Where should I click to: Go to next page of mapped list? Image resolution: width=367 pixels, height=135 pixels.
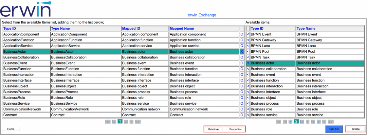pyautogui.click(x=132, y=122)
